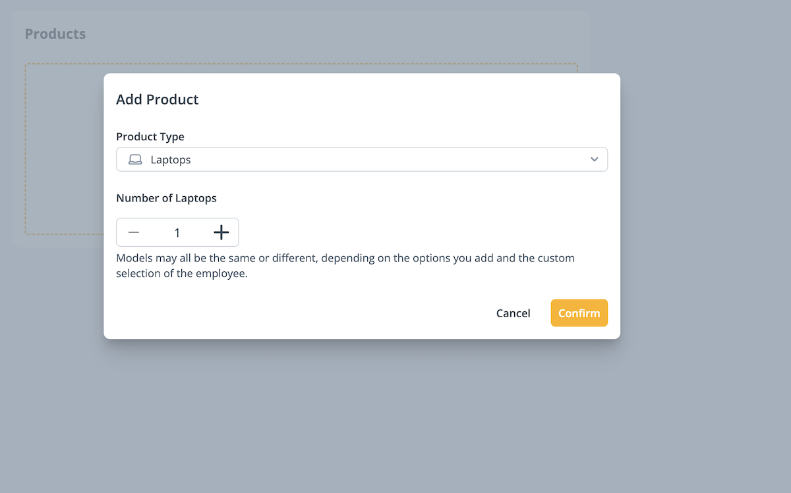The height and width of the screenshot is (493, 791).
Task: Click the laptop icon in Product Type field
Action: [135, 160]
